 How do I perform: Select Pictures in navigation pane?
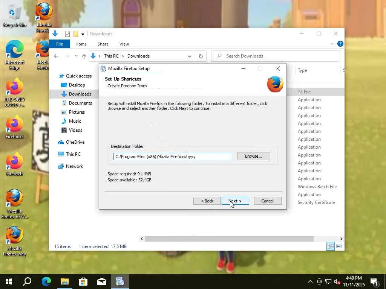click(73, 112)
